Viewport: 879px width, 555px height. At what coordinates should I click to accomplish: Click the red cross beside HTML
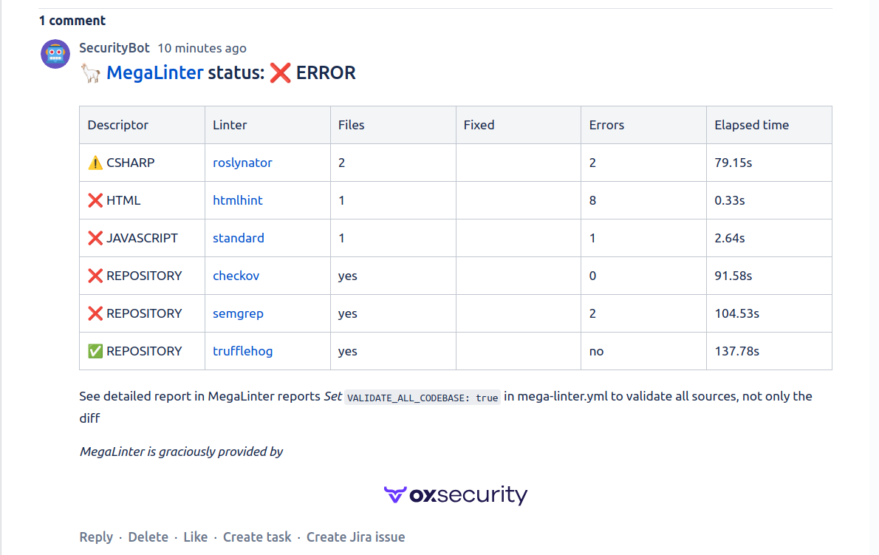pos(95,200)
